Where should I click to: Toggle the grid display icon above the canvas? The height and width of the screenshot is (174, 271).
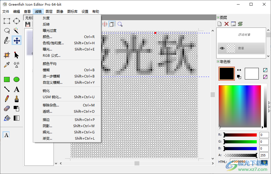click(105, 24)
